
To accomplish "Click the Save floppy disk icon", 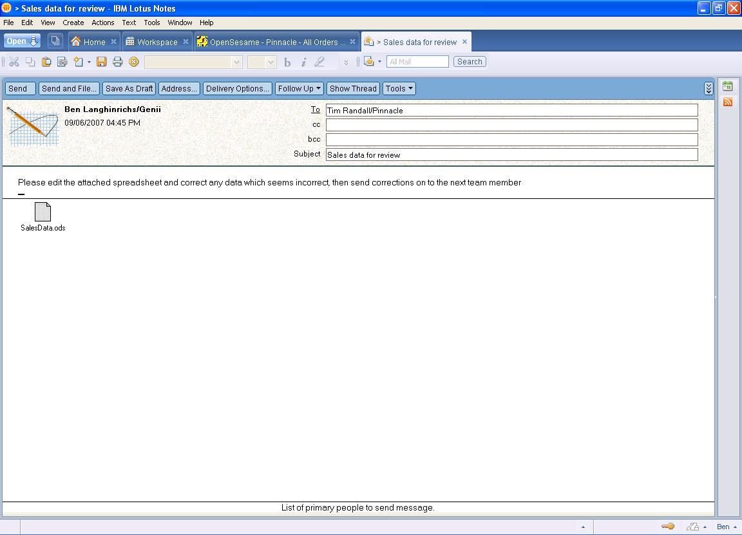I will click(x=101, y=62).
